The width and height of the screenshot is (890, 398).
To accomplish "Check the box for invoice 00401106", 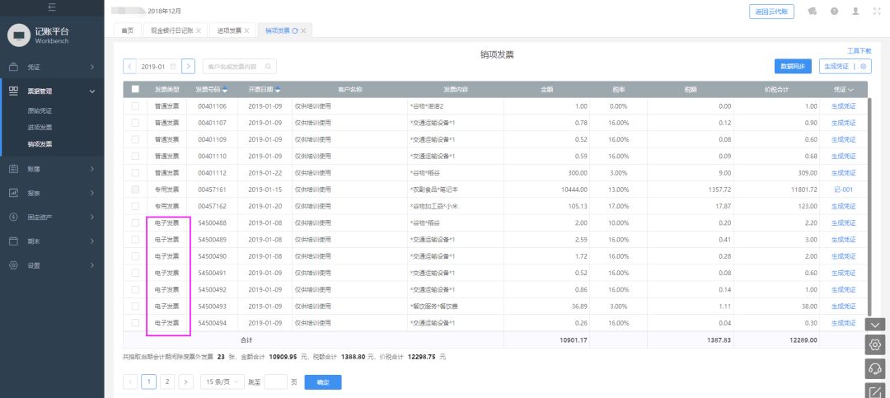I will pos(135,106).
